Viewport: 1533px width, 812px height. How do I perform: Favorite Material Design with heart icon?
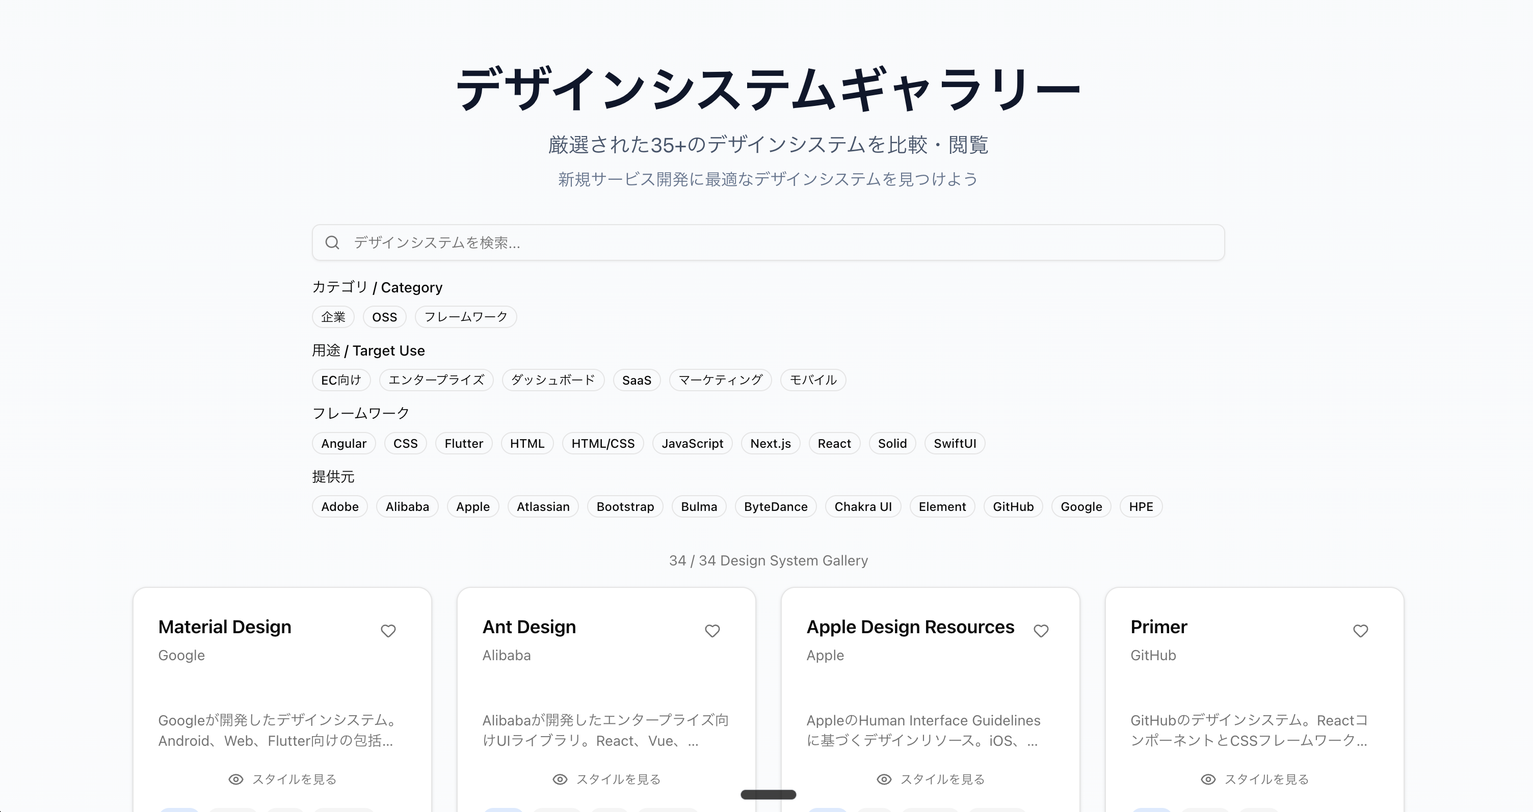[x=388, y=631]
